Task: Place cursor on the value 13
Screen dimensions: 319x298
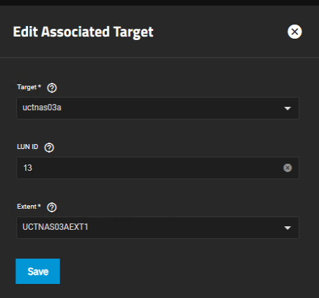Action: click(27, 168)
